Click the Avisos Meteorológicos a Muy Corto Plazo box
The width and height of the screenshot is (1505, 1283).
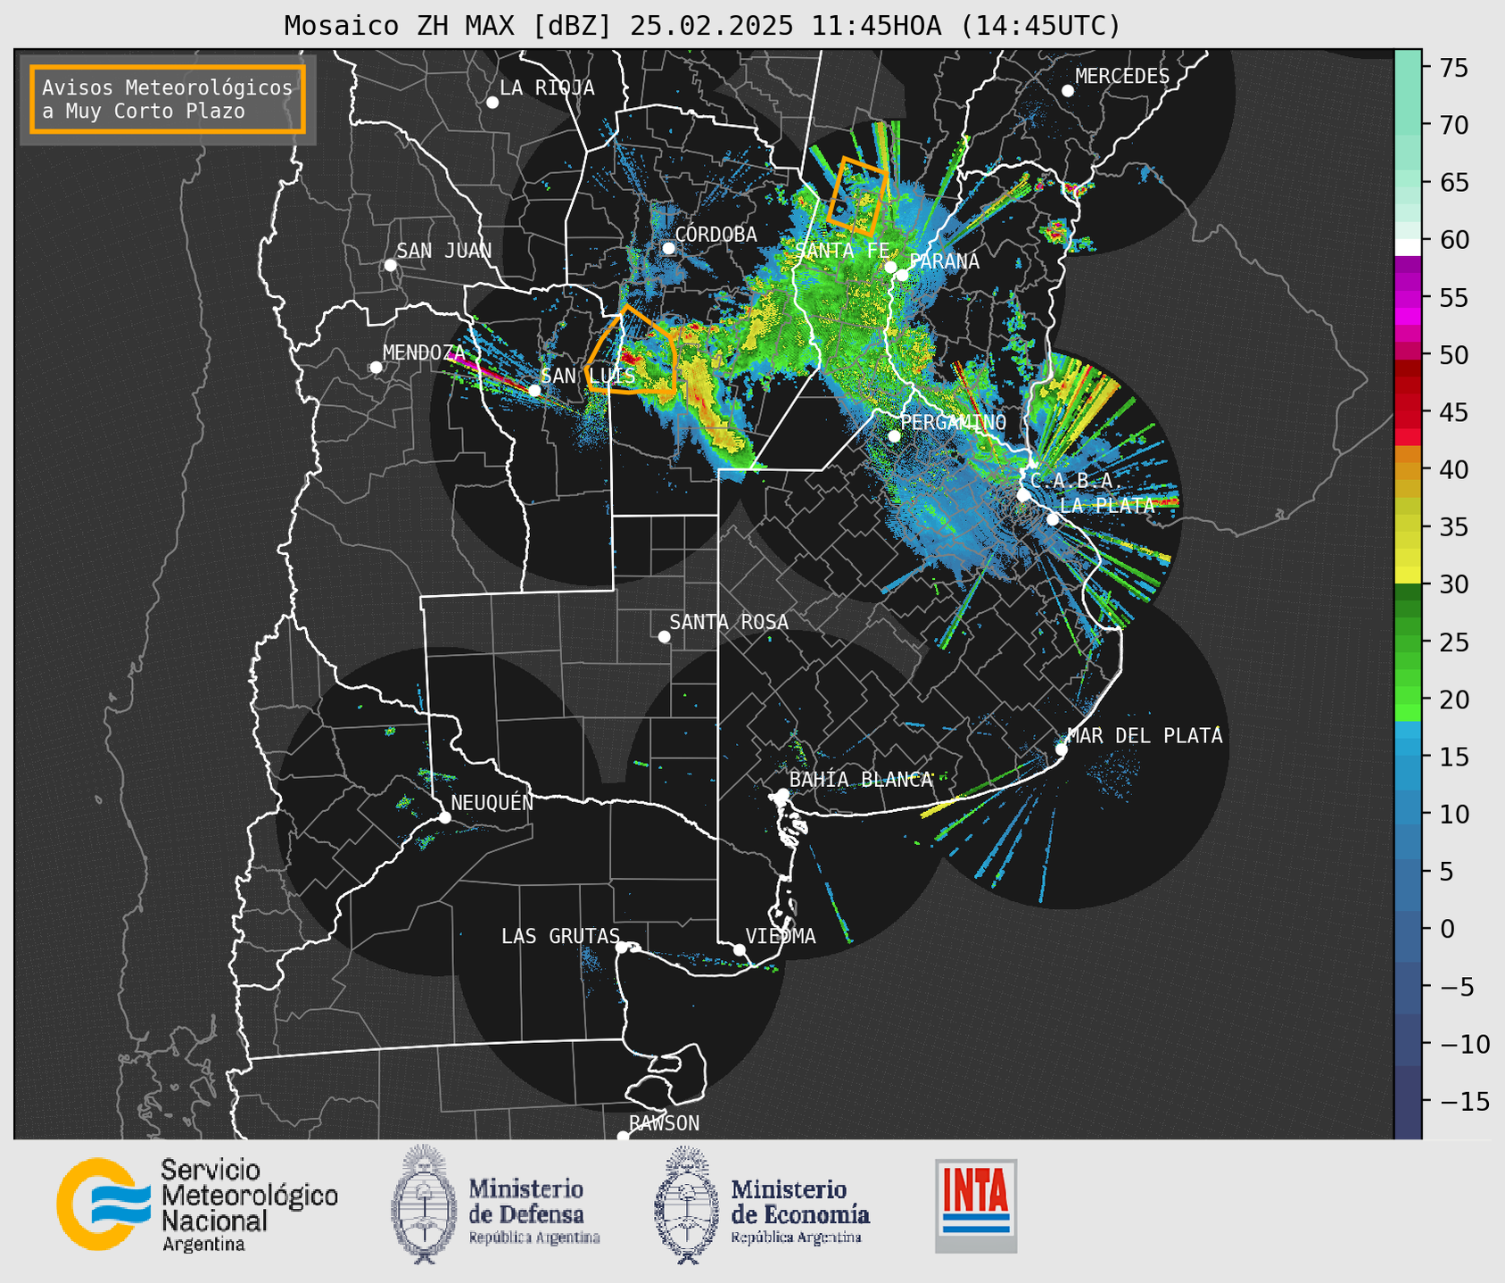pyautogui.click(x=168, y=99)
